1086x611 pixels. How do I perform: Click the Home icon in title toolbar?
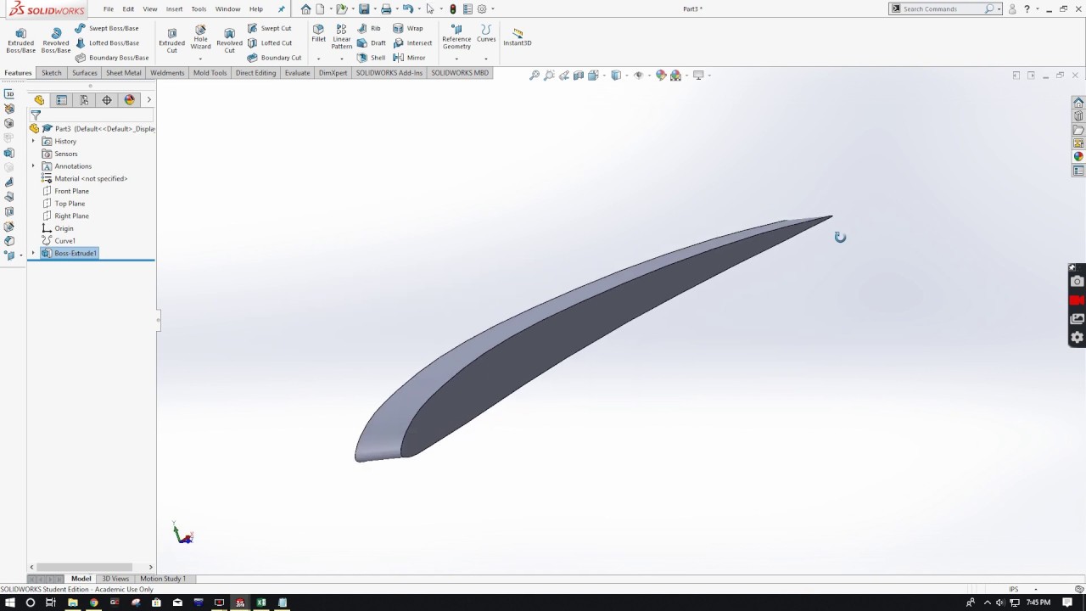click(305, 8)
